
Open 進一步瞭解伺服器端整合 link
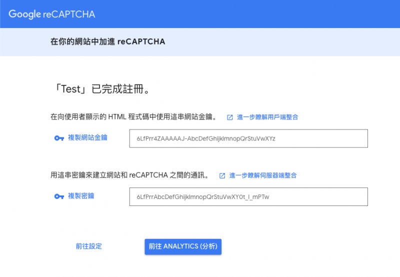pos(263,175)
